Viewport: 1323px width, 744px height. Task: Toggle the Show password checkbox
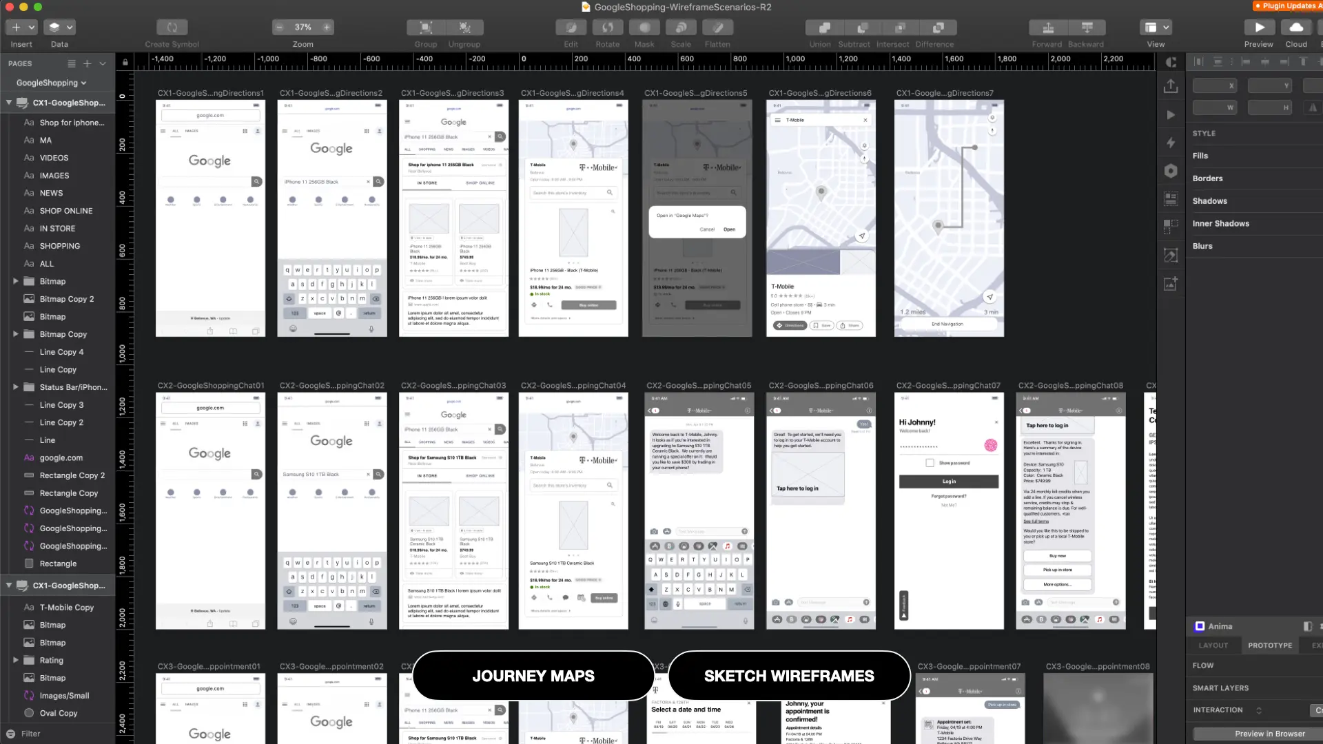tap(930, 463)
